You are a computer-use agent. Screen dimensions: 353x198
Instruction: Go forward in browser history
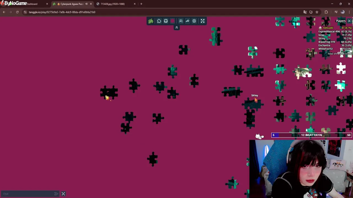[11, 12]
